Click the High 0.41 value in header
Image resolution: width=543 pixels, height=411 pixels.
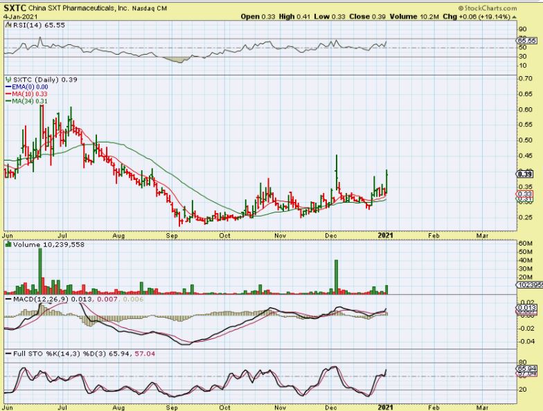(294, 17)
